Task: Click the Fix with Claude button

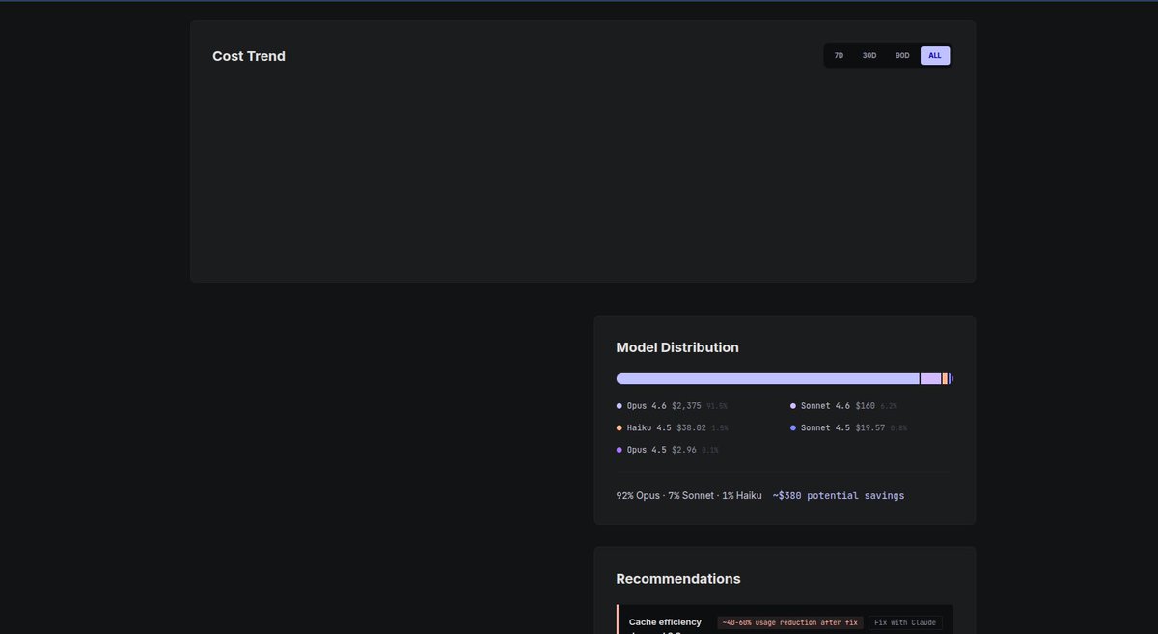Action: 905,623
